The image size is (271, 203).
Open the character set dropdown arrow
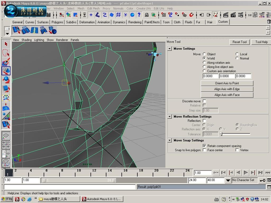tap(228, 181)
